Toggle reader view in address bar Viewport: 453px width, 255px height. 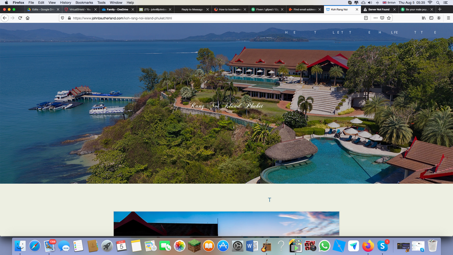tap(366, 18)
